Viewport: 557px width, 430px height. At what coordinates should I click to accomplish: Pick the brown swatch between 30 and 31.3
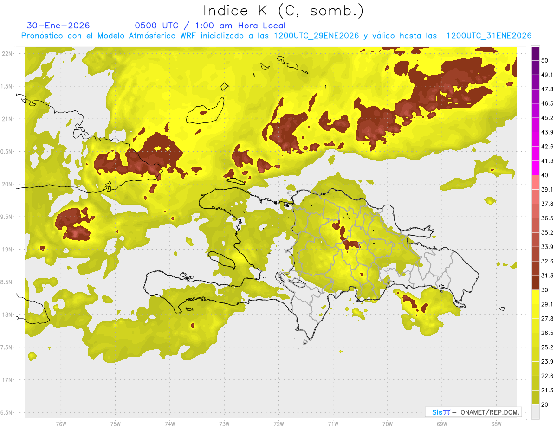point(535,283)
